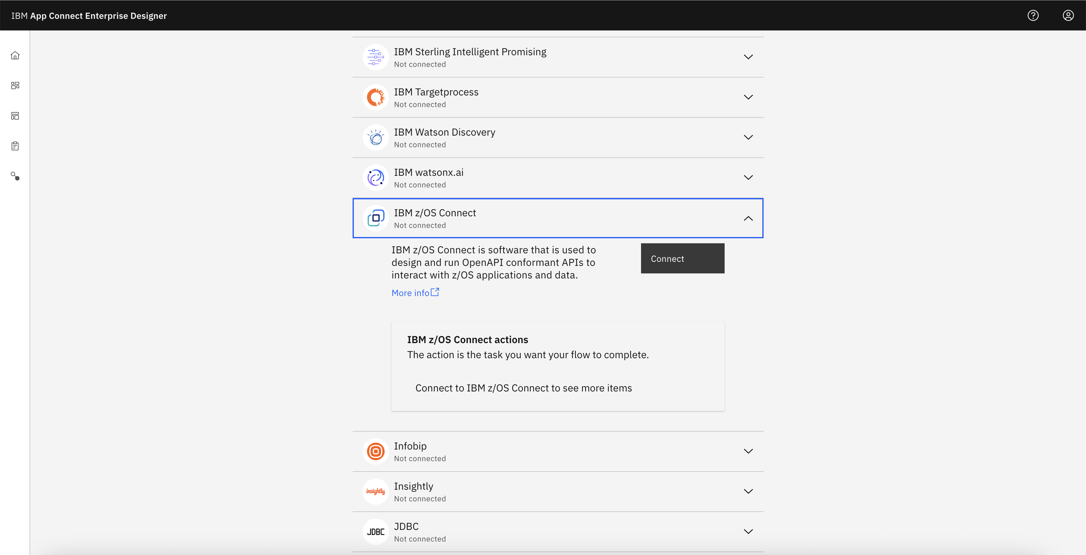Open the Home page from the sidebar
The width and height of the screenshot is (1086, 555).
click(x=15, y=55)
